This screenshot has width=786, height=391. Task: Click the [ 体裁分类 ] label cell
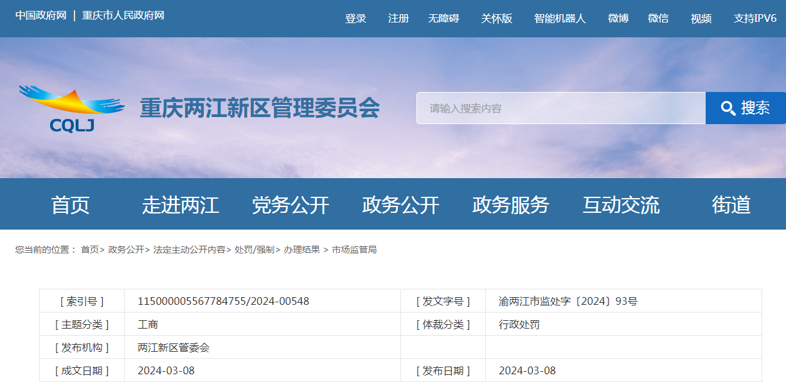pyautogui.click(x=443, y=324)
